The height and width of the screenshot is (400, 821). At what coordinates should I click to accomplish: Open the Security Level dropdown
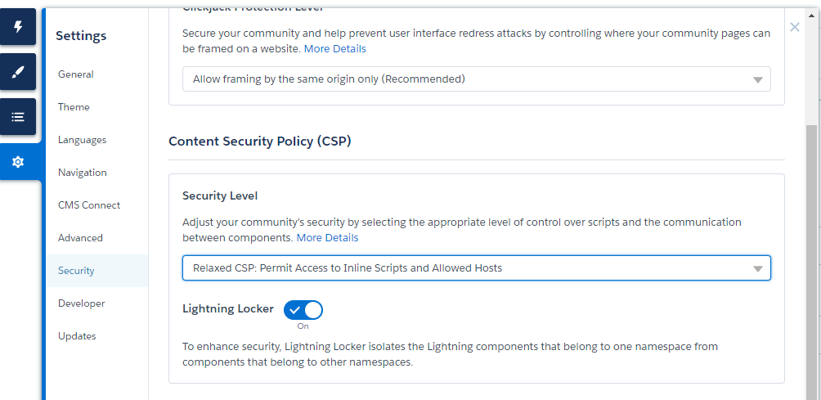(476, 267)
